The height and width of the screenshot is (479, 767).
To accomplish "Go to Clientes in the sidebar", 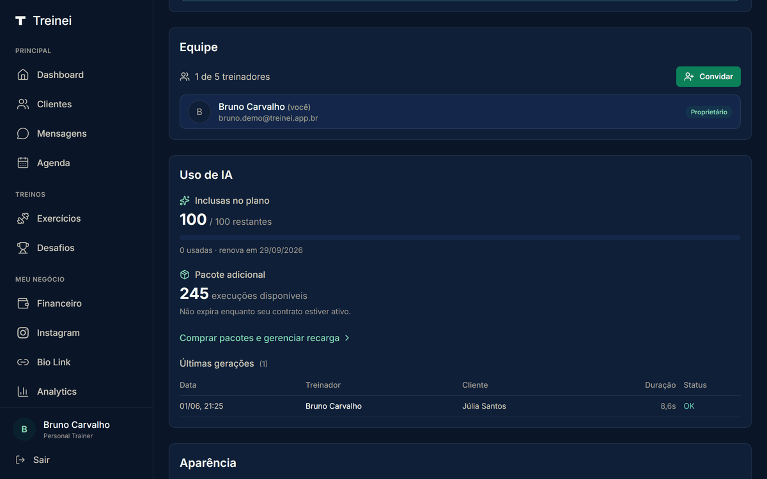I will [x=77, y=104].
